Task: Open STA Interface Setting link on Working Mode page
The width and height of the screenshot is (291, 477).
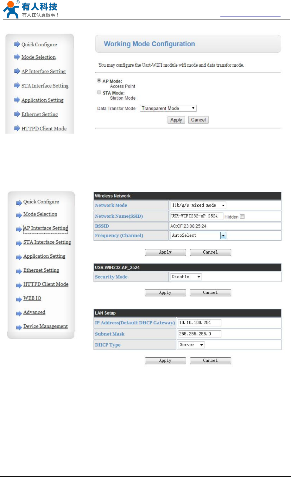Action: (x=45, y=85)
